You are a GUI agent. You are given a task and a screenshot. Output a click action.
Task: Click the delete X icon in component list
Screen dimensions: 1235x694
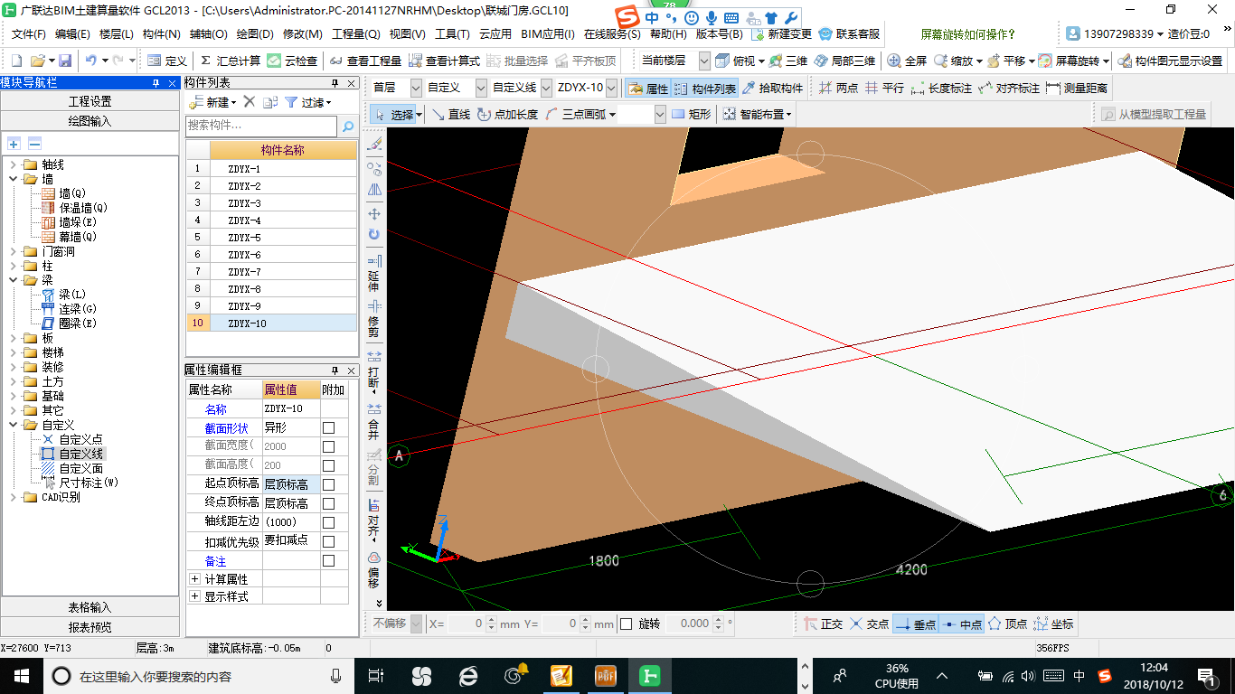pyautogui.click(x=250, y=102)
